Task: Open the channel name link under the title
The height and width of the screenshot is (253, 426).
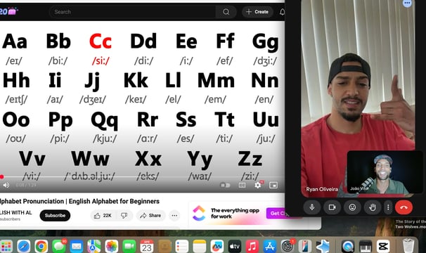Action: [15, 212]
